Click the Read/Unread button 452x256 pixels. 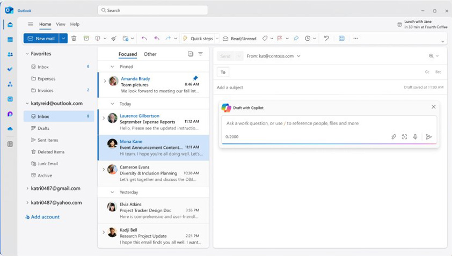click(240, 38)
